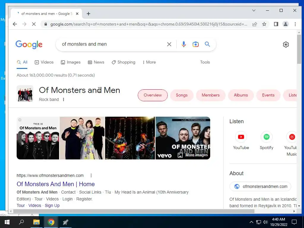Open Windows Start menu
The image size is (304, 228).
point(7,222)
